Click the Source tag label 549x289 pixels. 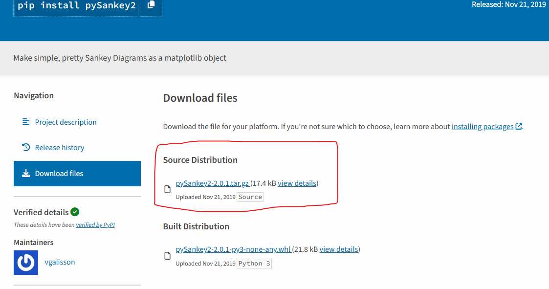(250, 197)
